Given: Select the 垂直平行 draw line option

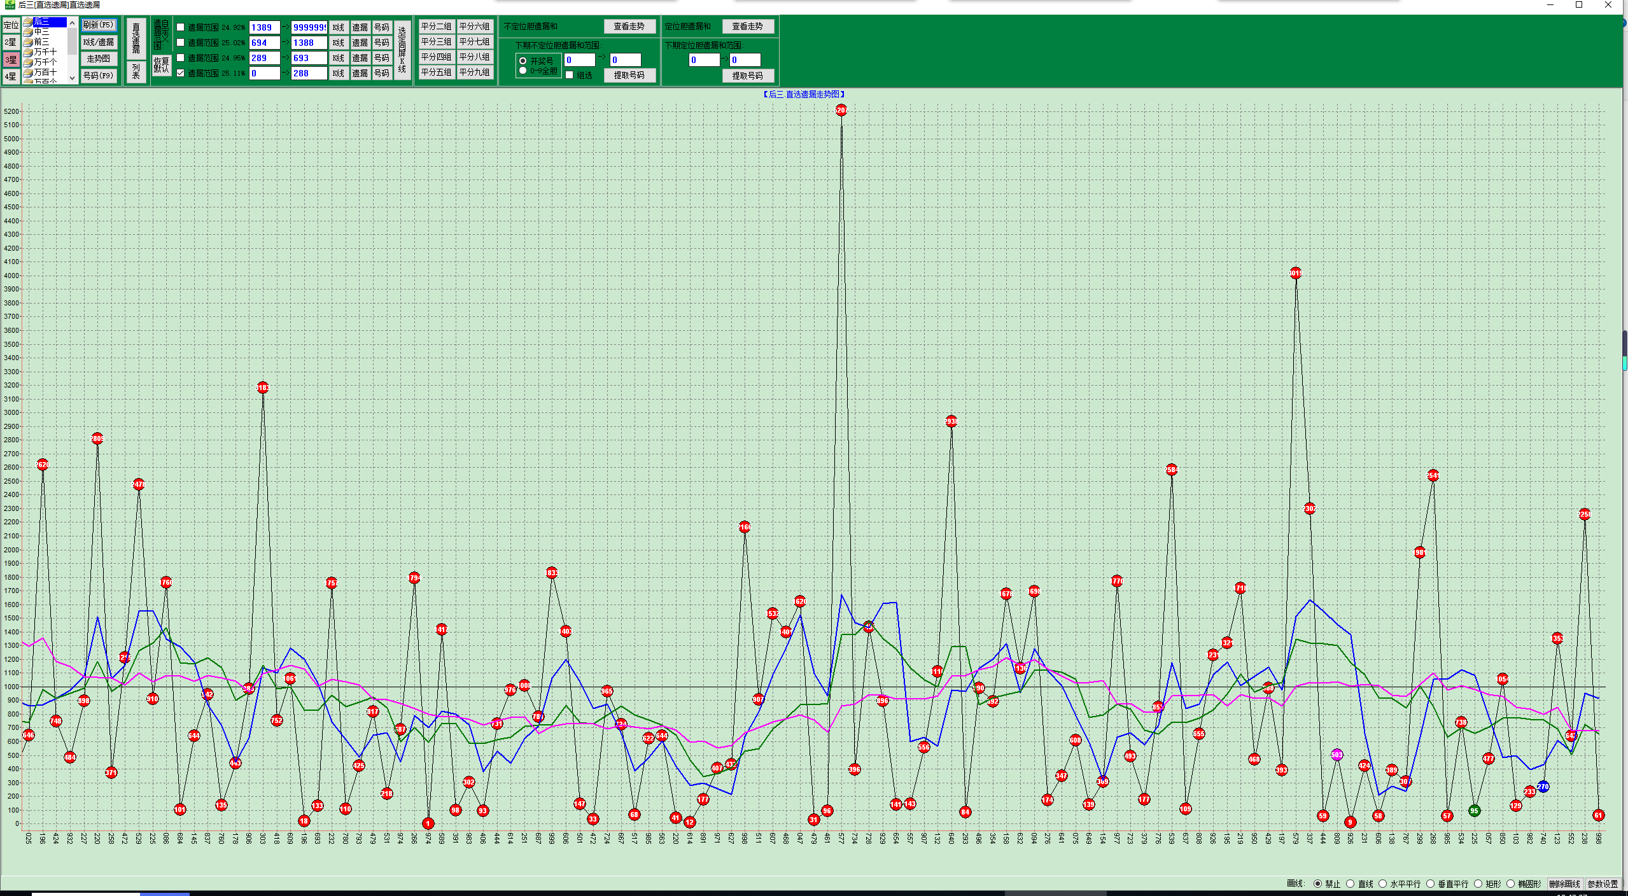Looking at the screenshot, I should tap(1431, 884).
